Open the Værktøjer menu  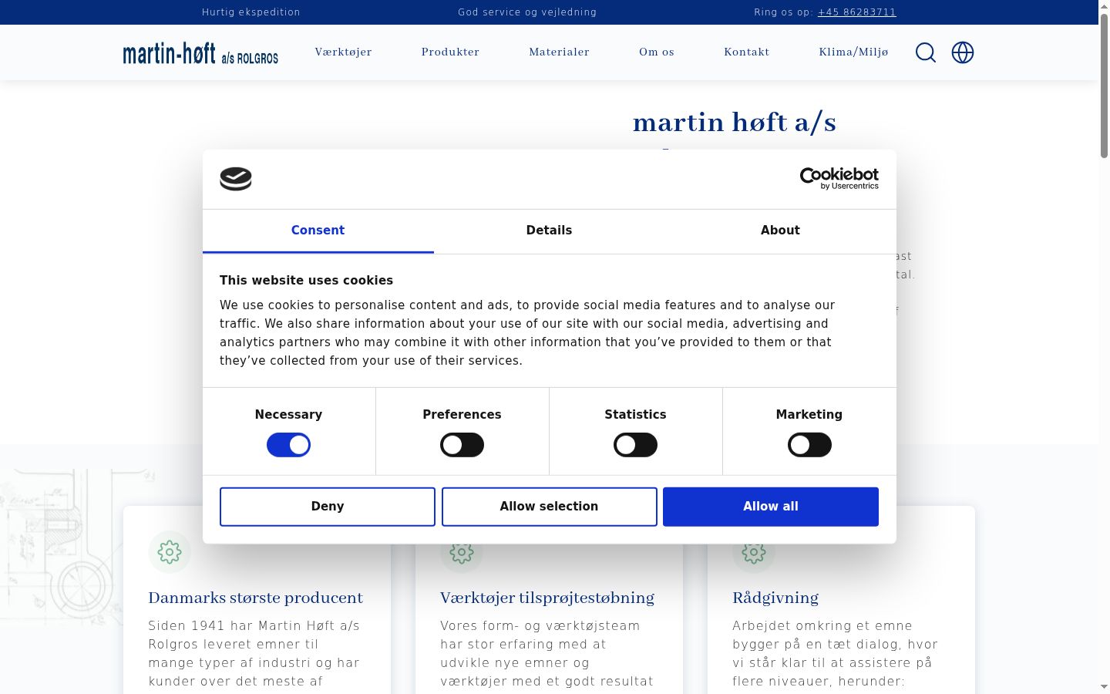coord(343,52)
